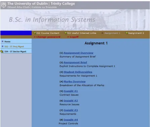This screenshot has height=127, width=150.
Task: Open the Insight #1 link
Action: pos(71,91)
